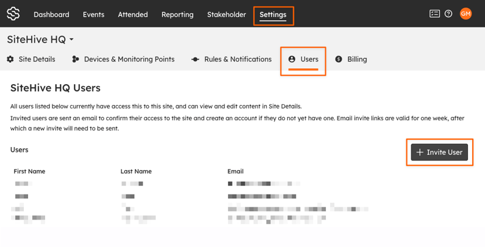
Task: Open the checklist icon in header
Action: click(434, 13)
